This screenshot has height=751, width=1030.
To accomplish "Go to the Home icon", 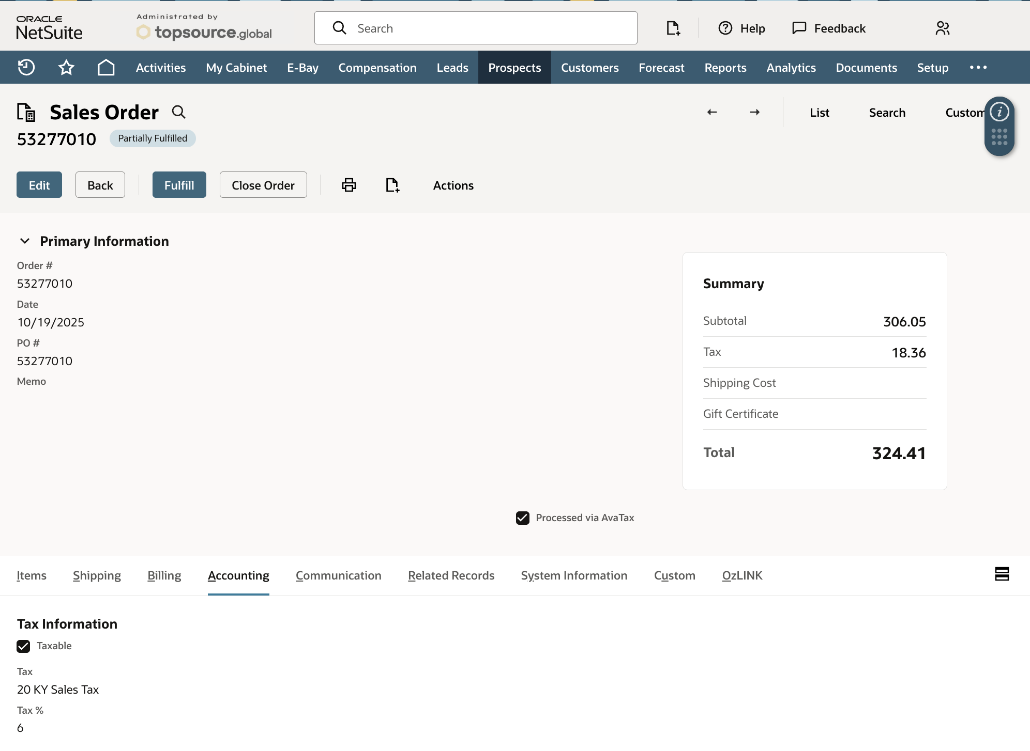I will tap(106, 68).
